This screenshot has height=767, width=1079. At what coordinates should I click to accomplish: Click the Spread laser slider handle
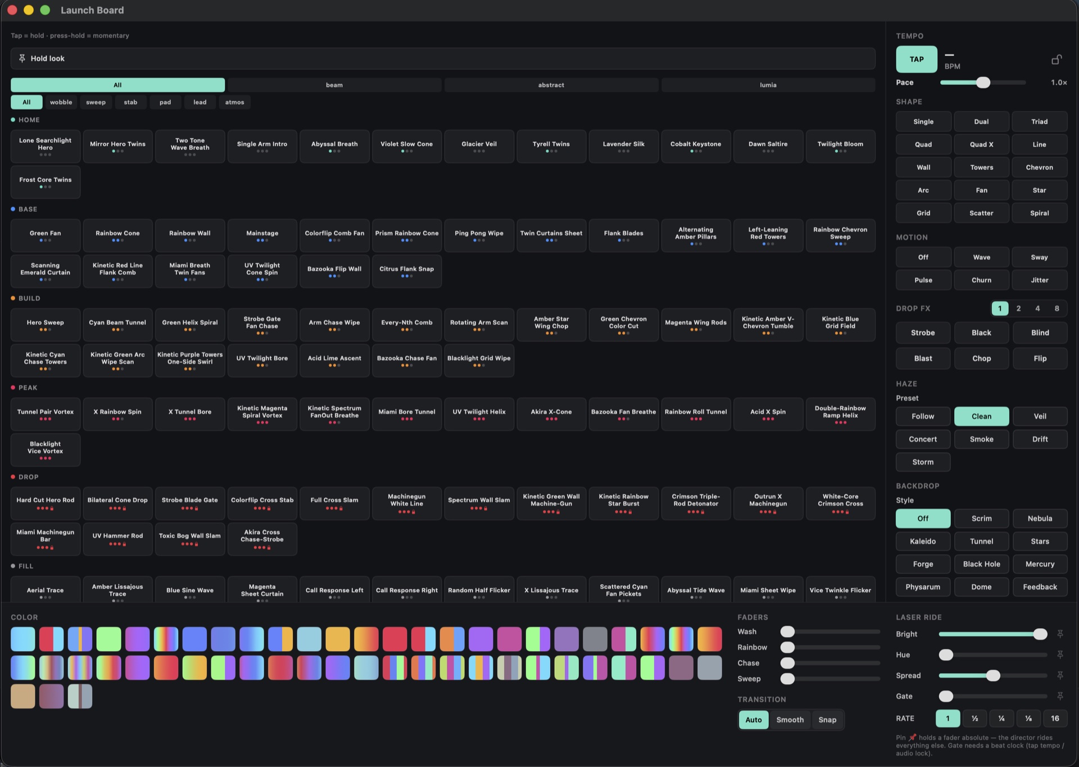[x=993, y=676]
